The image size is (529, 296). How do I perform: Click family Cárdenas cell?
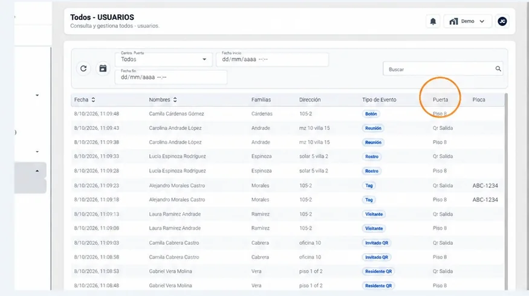261,114
